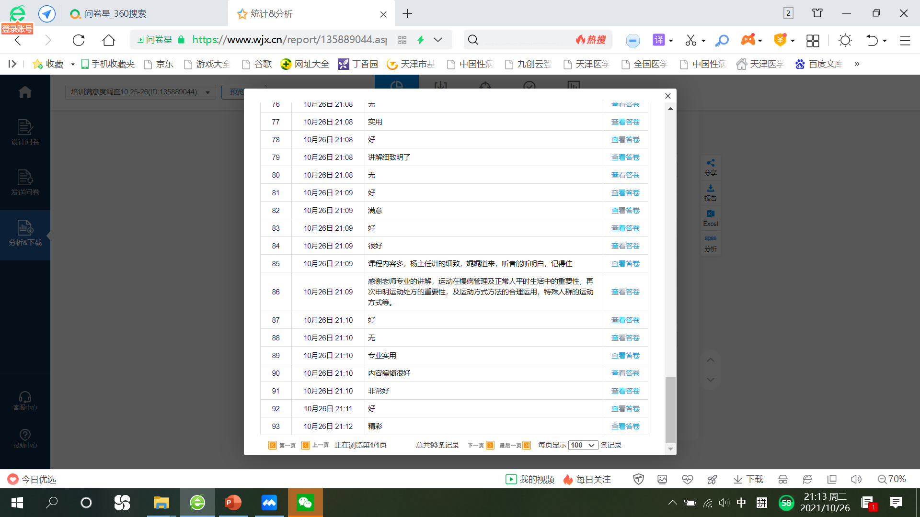Open WeChat from the taskbar

305,503
